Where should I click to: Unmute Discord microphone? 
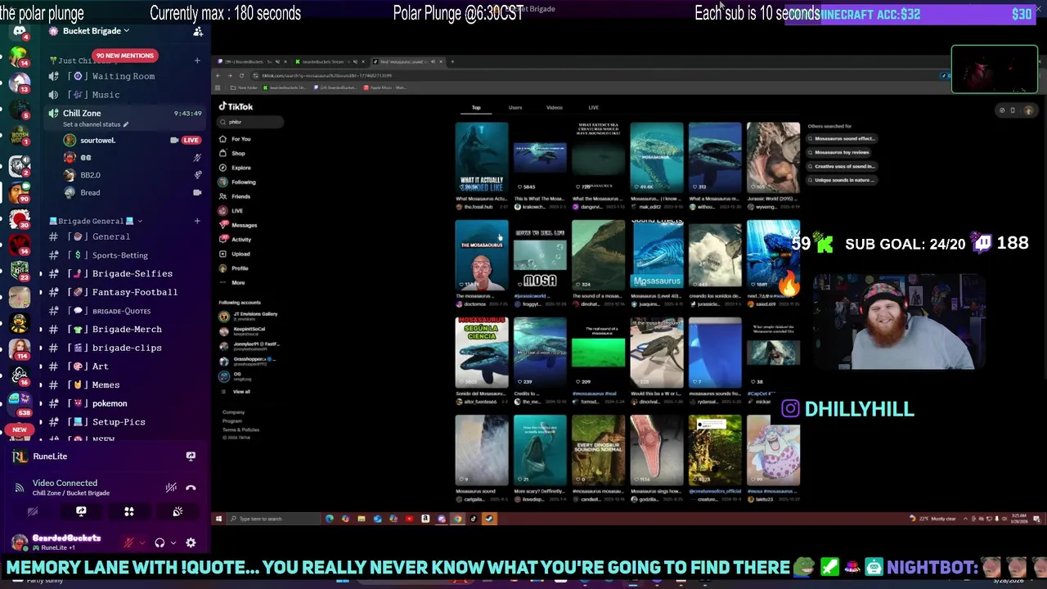click(128, 542)
